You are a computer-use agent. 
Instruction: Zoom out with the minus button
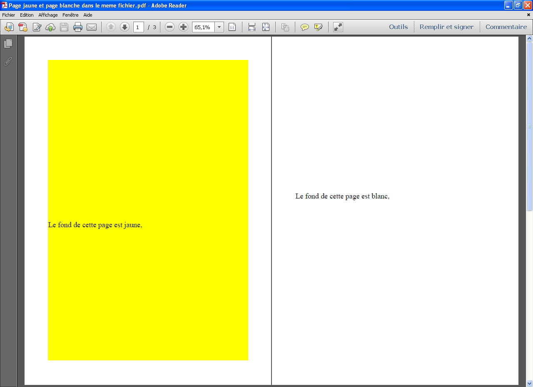point(169,27)
